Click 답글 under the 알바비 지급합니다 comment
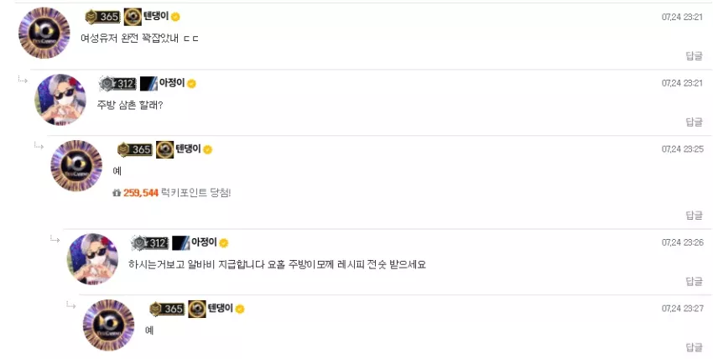 pyautogui.click(x=694, y=281)
